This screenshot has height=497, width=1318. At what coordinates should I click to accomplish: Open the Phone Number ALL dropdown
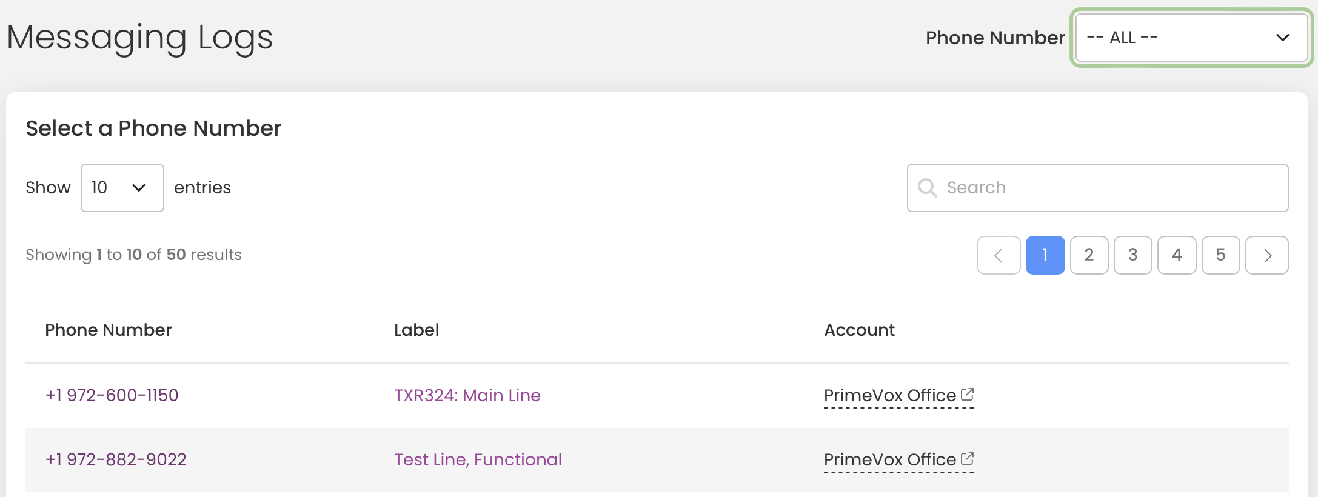(1191, 38)
